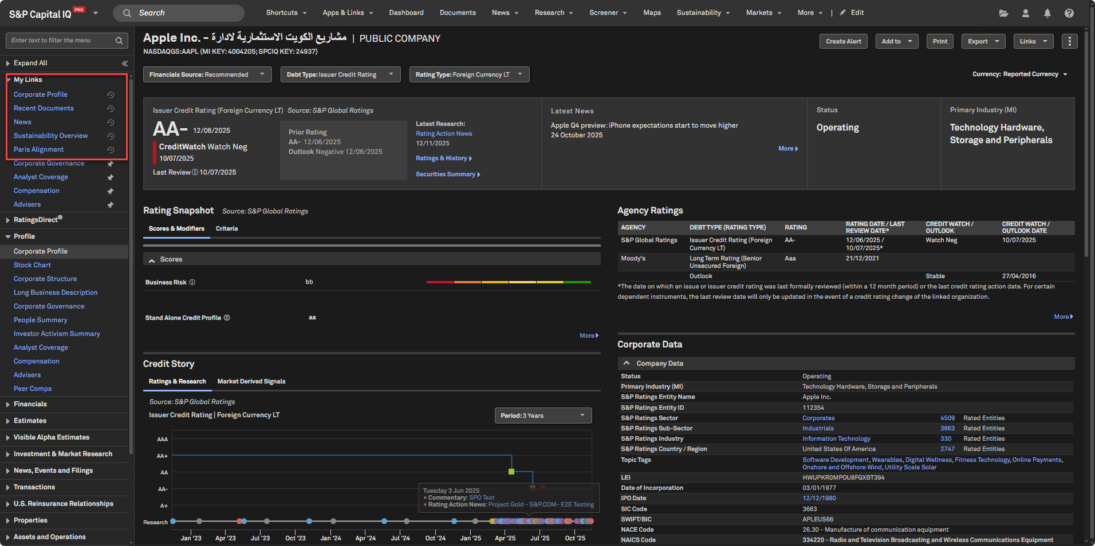Open the folder icon in top bar
1095x546 pixels.
pos(1003,13)
